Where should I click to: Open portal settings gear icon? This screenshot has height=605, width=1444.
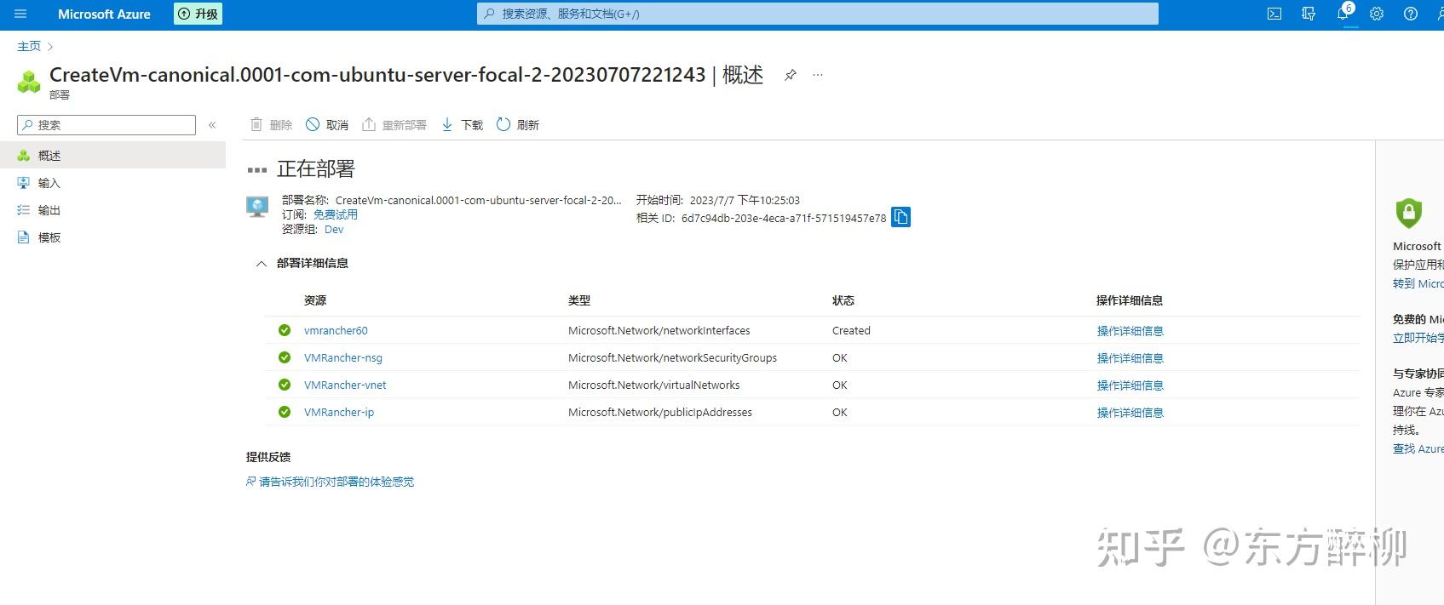coord(1377,14)
